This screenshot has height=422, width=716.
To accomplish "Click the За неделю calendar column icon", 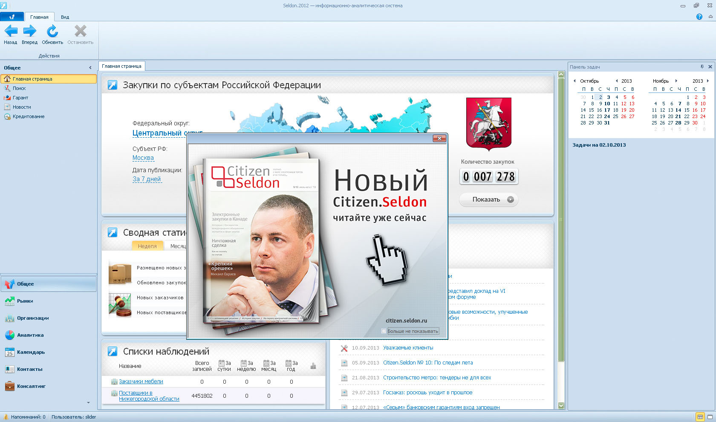I will point(244,363).
